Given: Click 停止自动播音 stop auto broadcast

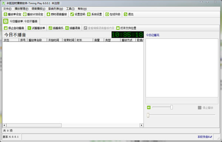Looking at the screenshot, I should [x=14, y=28].
